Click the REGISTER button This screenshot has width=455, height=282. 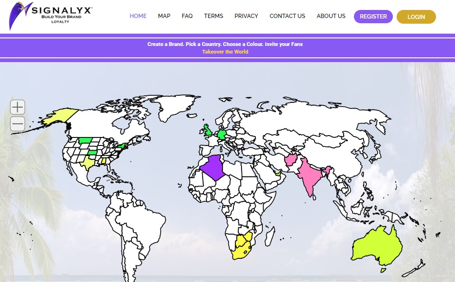pos(373,16)
